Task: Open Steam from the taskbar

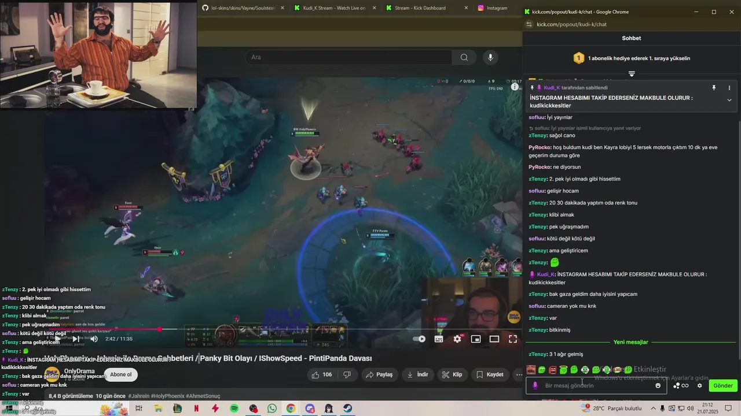Action: click(x=347, y=408)
